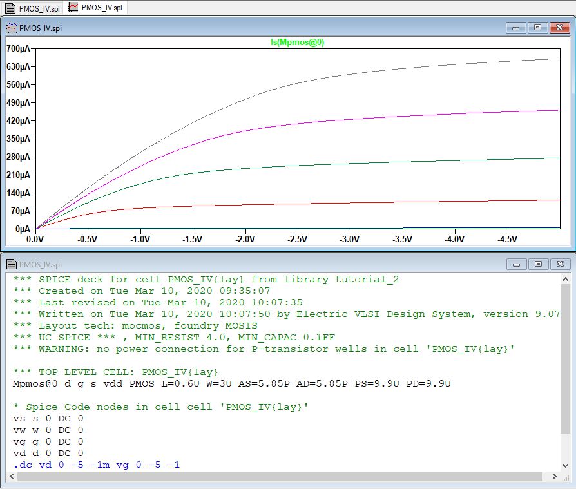Image resolution: width=576 pixels, height=489 pixels.
Task: Click the scroll up arrow in netlist
Action: pos(565,279)
